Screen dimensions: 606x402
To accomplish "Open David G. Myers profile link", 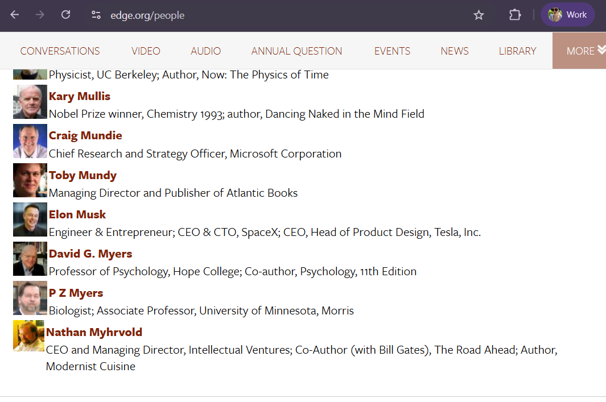I will coord(90,254).
